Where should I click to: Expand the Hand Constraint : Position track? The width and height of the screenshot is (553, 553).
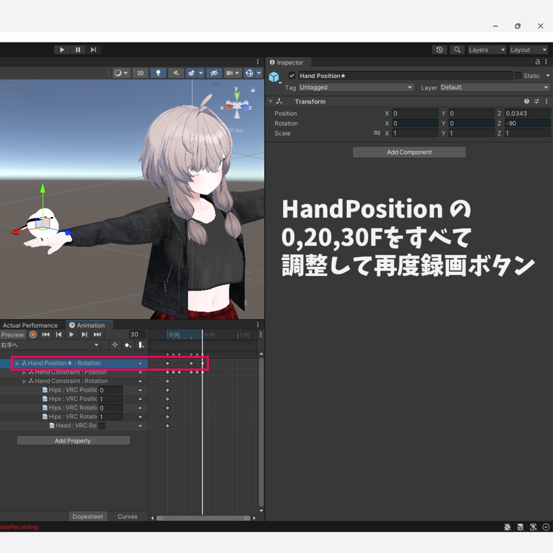click(25, 372)
